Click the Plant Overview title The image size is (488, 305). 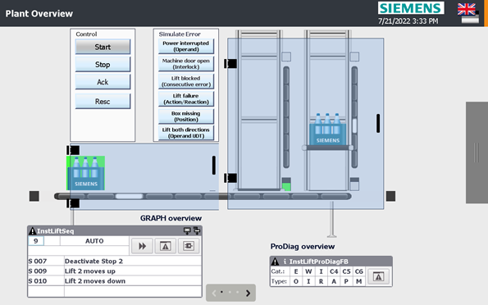pyautogui.click(x=39, y=13)
